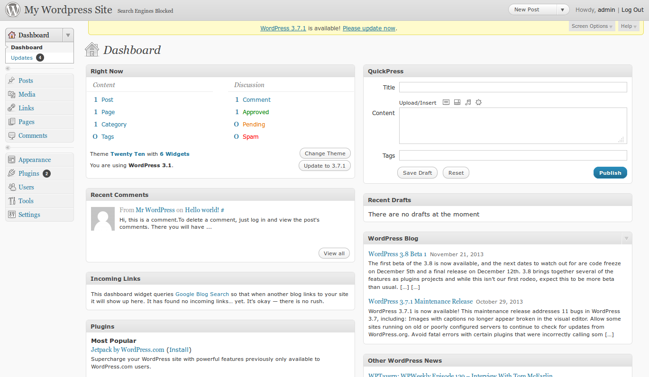Toggle the WordPress Blog widget arrow
649x377 pixels.
(x=626, y=238)
